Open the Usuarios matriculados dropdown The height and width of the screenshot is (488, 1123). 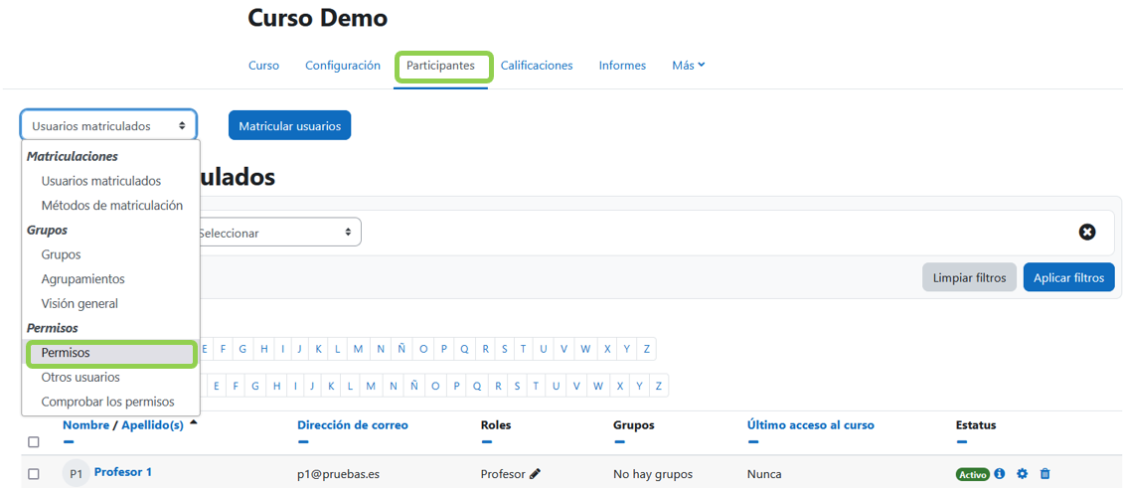[108, 126]
